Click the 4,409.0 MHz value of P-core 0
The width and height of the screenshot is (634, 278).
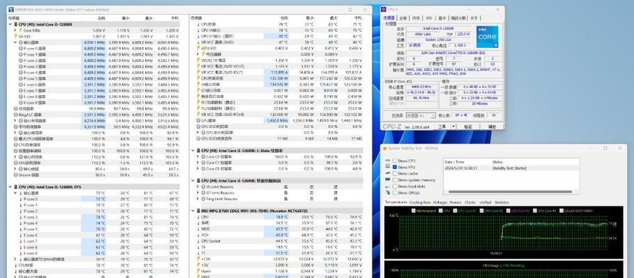pyautogui.click(x=94, y=48)
